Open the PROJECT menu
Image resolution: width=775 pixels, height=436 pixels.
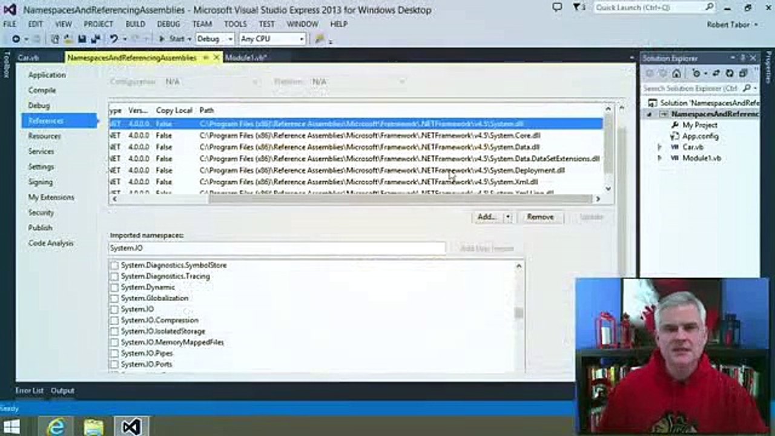pos(99,24)
